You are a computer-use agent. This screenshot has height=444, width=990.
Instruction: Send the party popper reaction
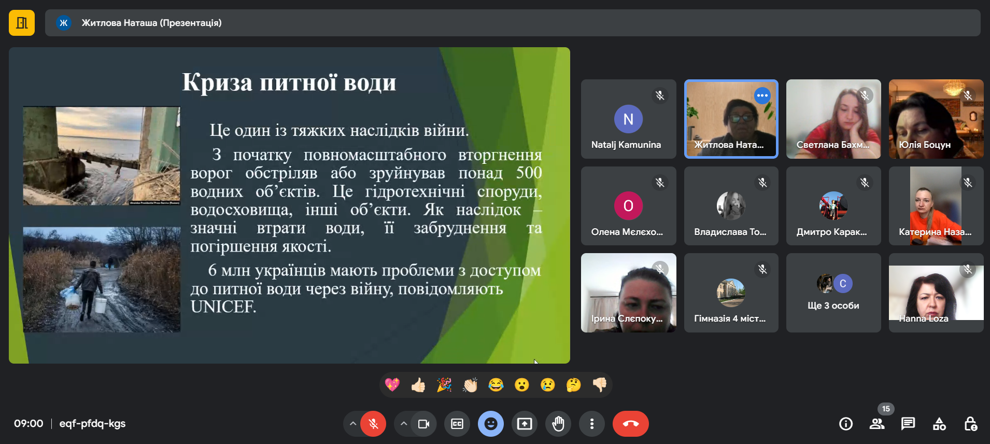(444, 385)
